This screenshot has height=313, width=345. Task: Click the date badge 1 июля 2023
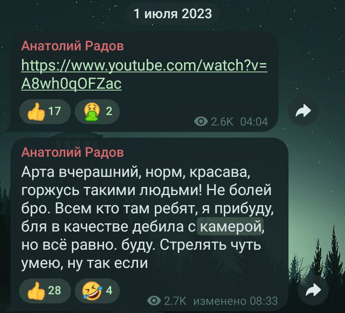tap(172, 13)
